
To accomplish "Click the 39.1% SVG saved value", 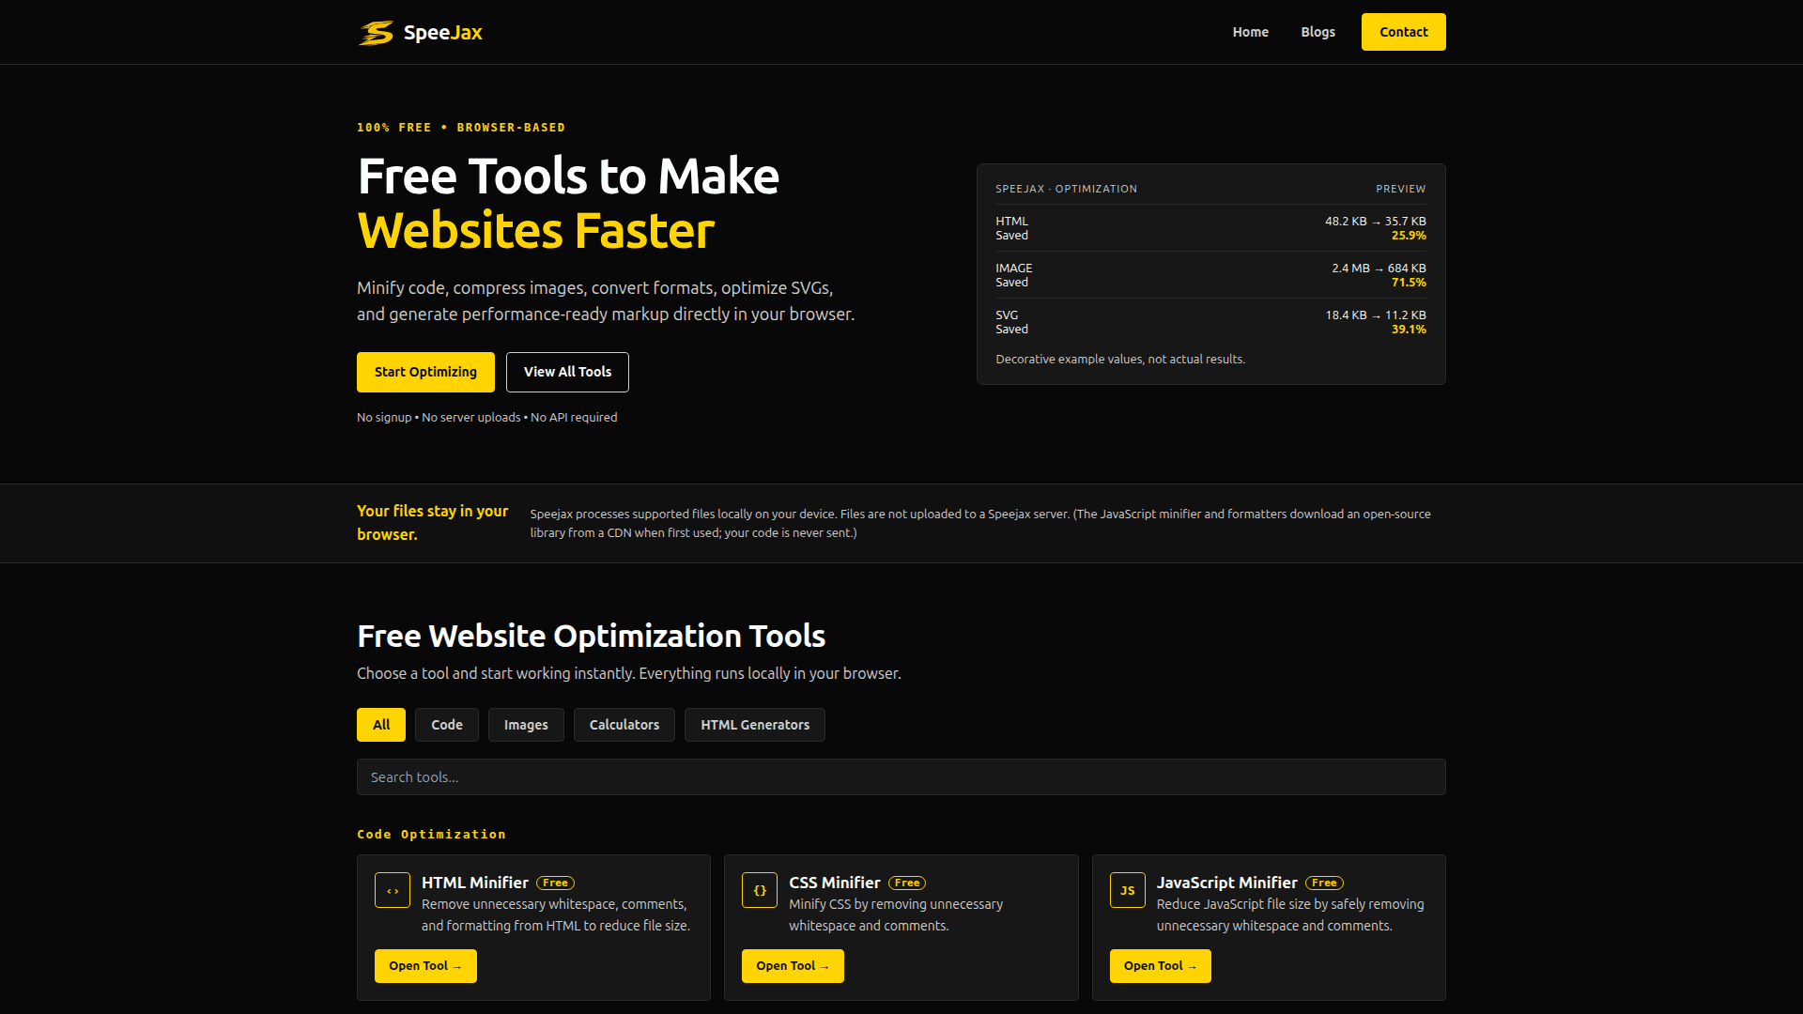I will 1409,330.
